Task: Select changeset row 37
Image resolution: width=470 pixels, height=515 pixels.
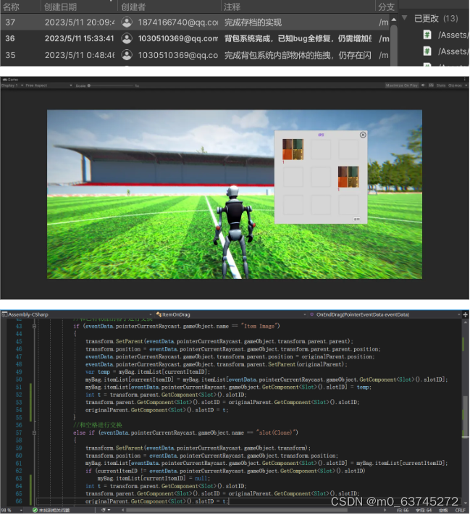Action: (x=196, y=22)
